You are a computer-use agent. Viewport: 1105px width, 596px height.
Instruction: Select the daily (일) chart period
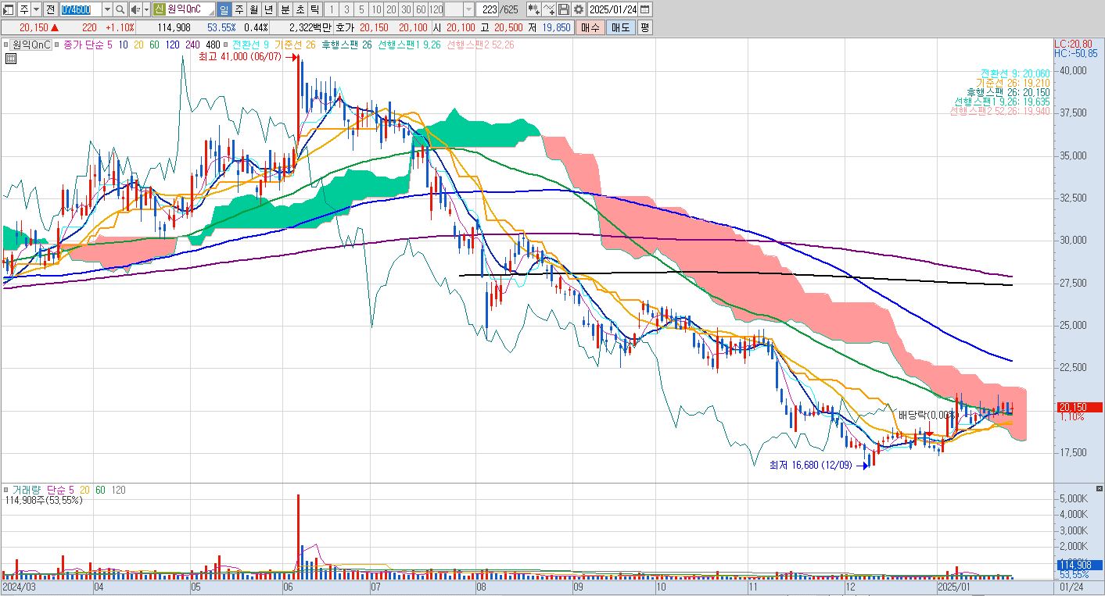[x=224, y=9]
